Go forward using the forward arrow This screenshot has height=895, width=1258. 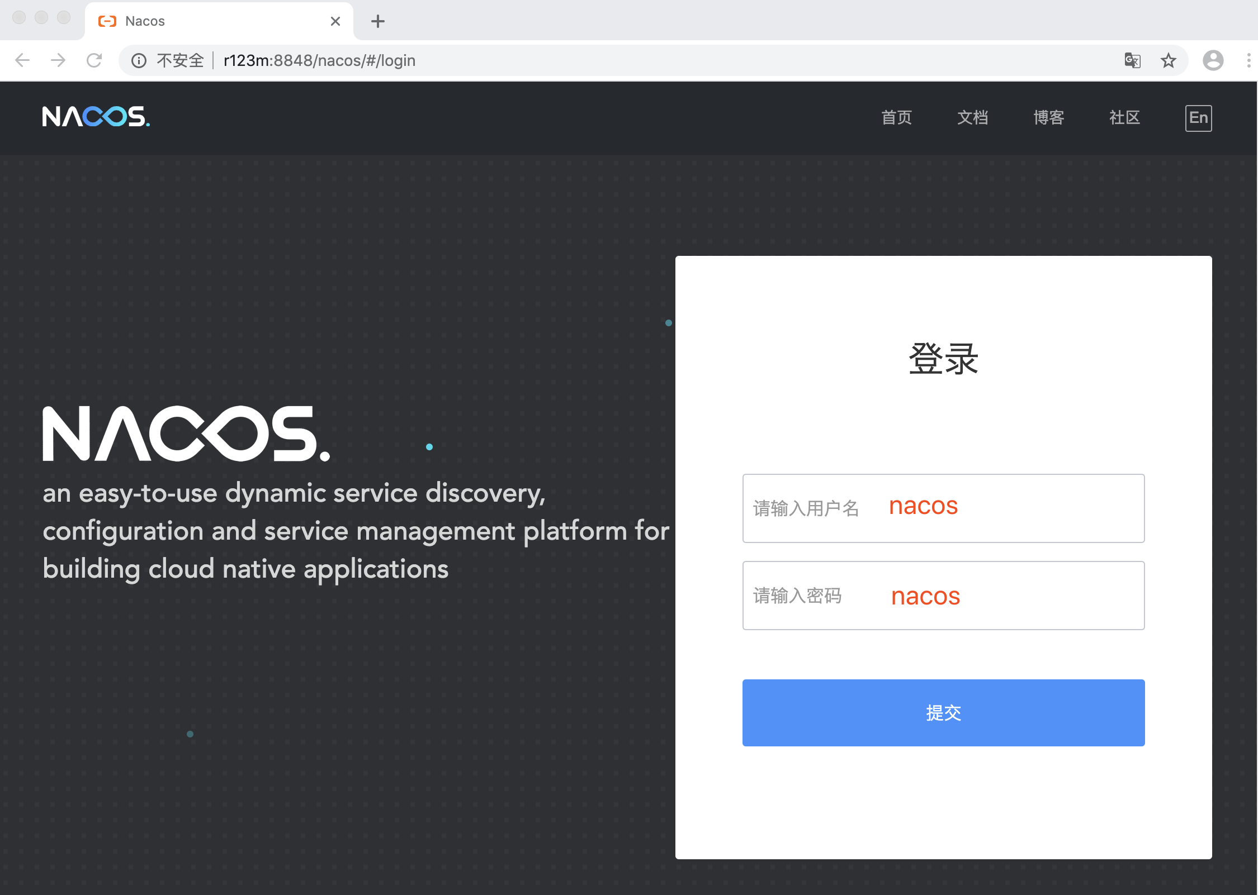click(58, 60)
